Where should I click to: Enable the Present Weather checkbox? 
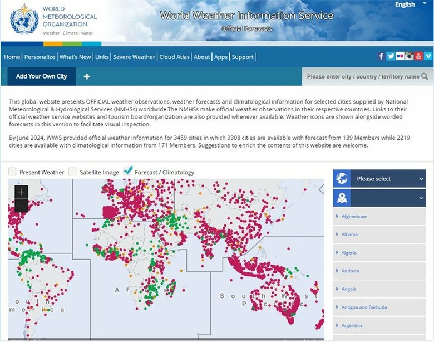pos(12,172)
